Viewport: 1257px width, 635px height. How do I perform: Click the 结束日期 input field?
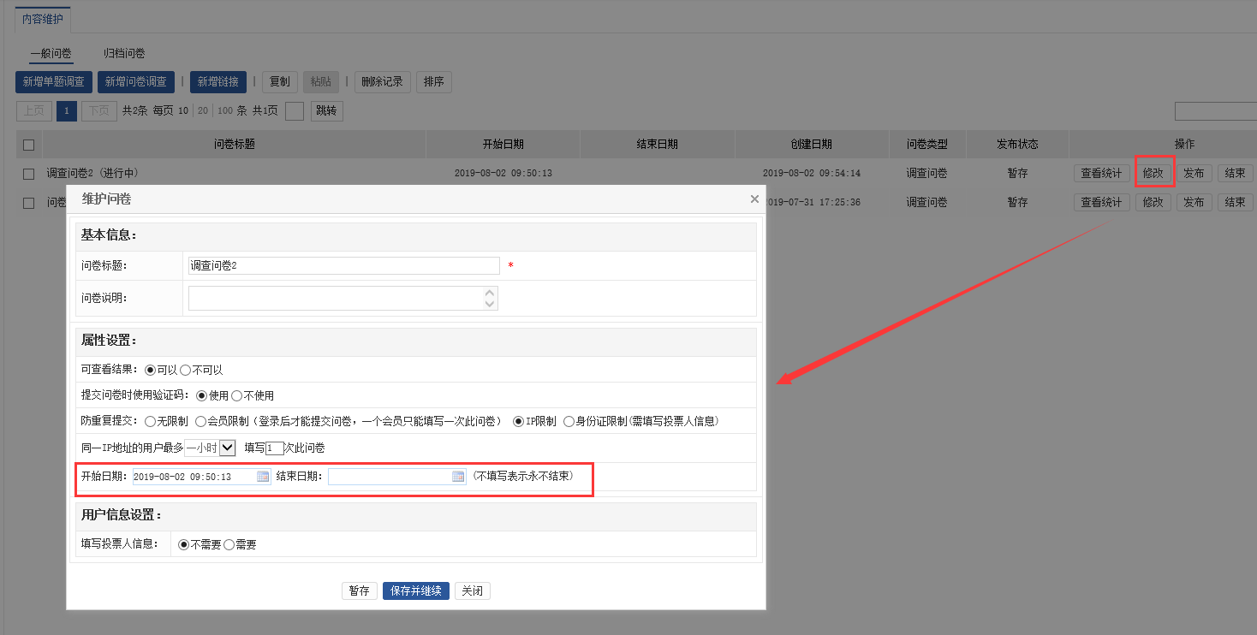coord(390,477)
